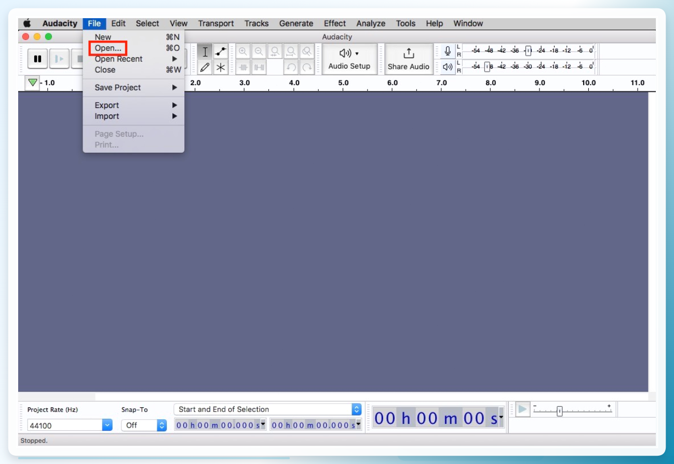Click the Play button in transport toolbar
The image size is (674, 464).
[x=59, y=59]
